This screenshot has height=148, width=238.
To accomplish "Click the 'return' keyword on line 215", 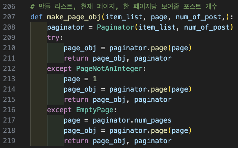I will click(76, 100).
